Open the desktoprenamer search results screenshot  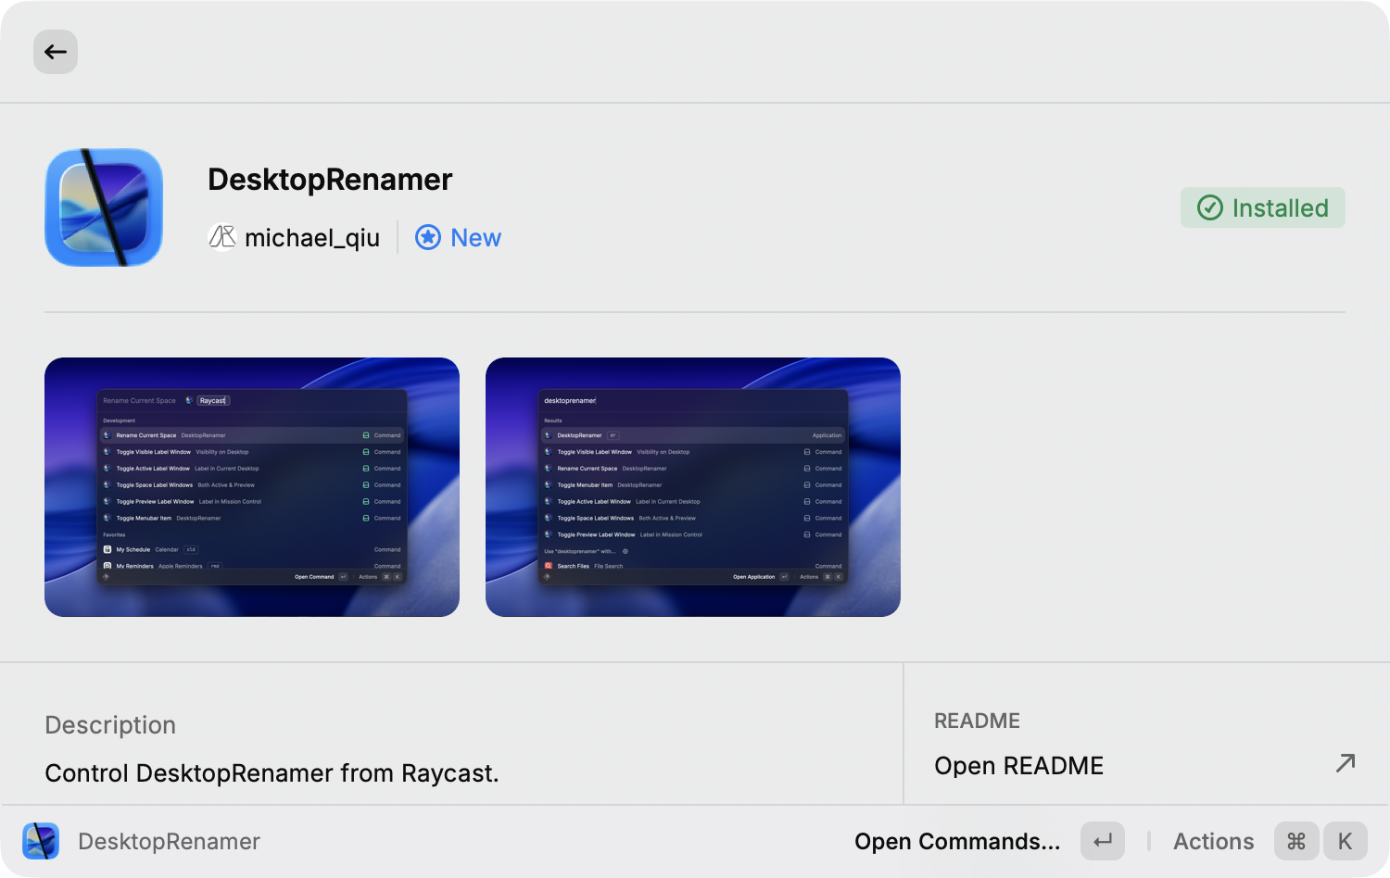point(693,487)
